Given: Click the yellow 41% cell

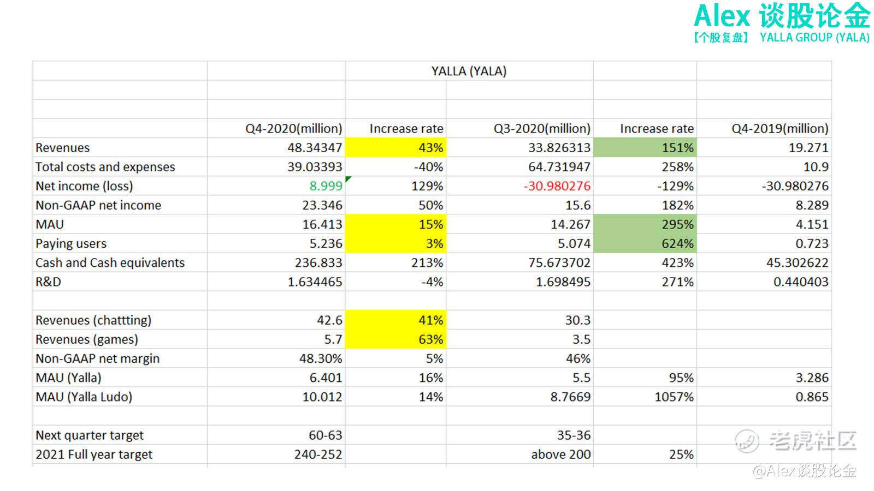Looking at the screenshot, I should [x=395, y=320].
